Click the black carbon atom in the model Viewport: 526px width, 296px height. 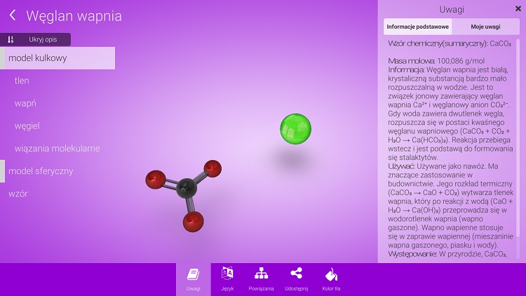click(186, 187)
